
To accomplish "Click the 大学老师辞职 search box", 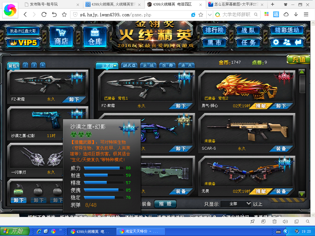I will tap(237, 15).
